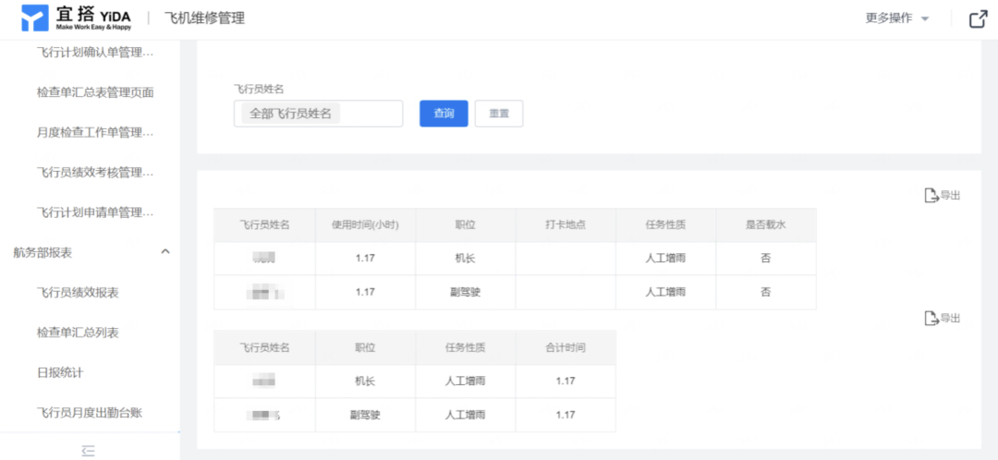
Task: Click the 使用时间(小时) column header
Action: (365, 224)
